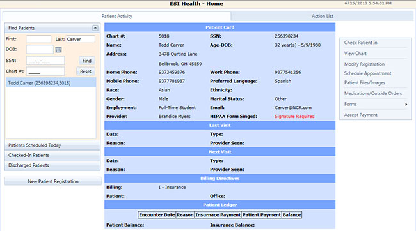This screenshot has width=416, height=231.
Task: Click the date and time display
Action: point(368,3)
